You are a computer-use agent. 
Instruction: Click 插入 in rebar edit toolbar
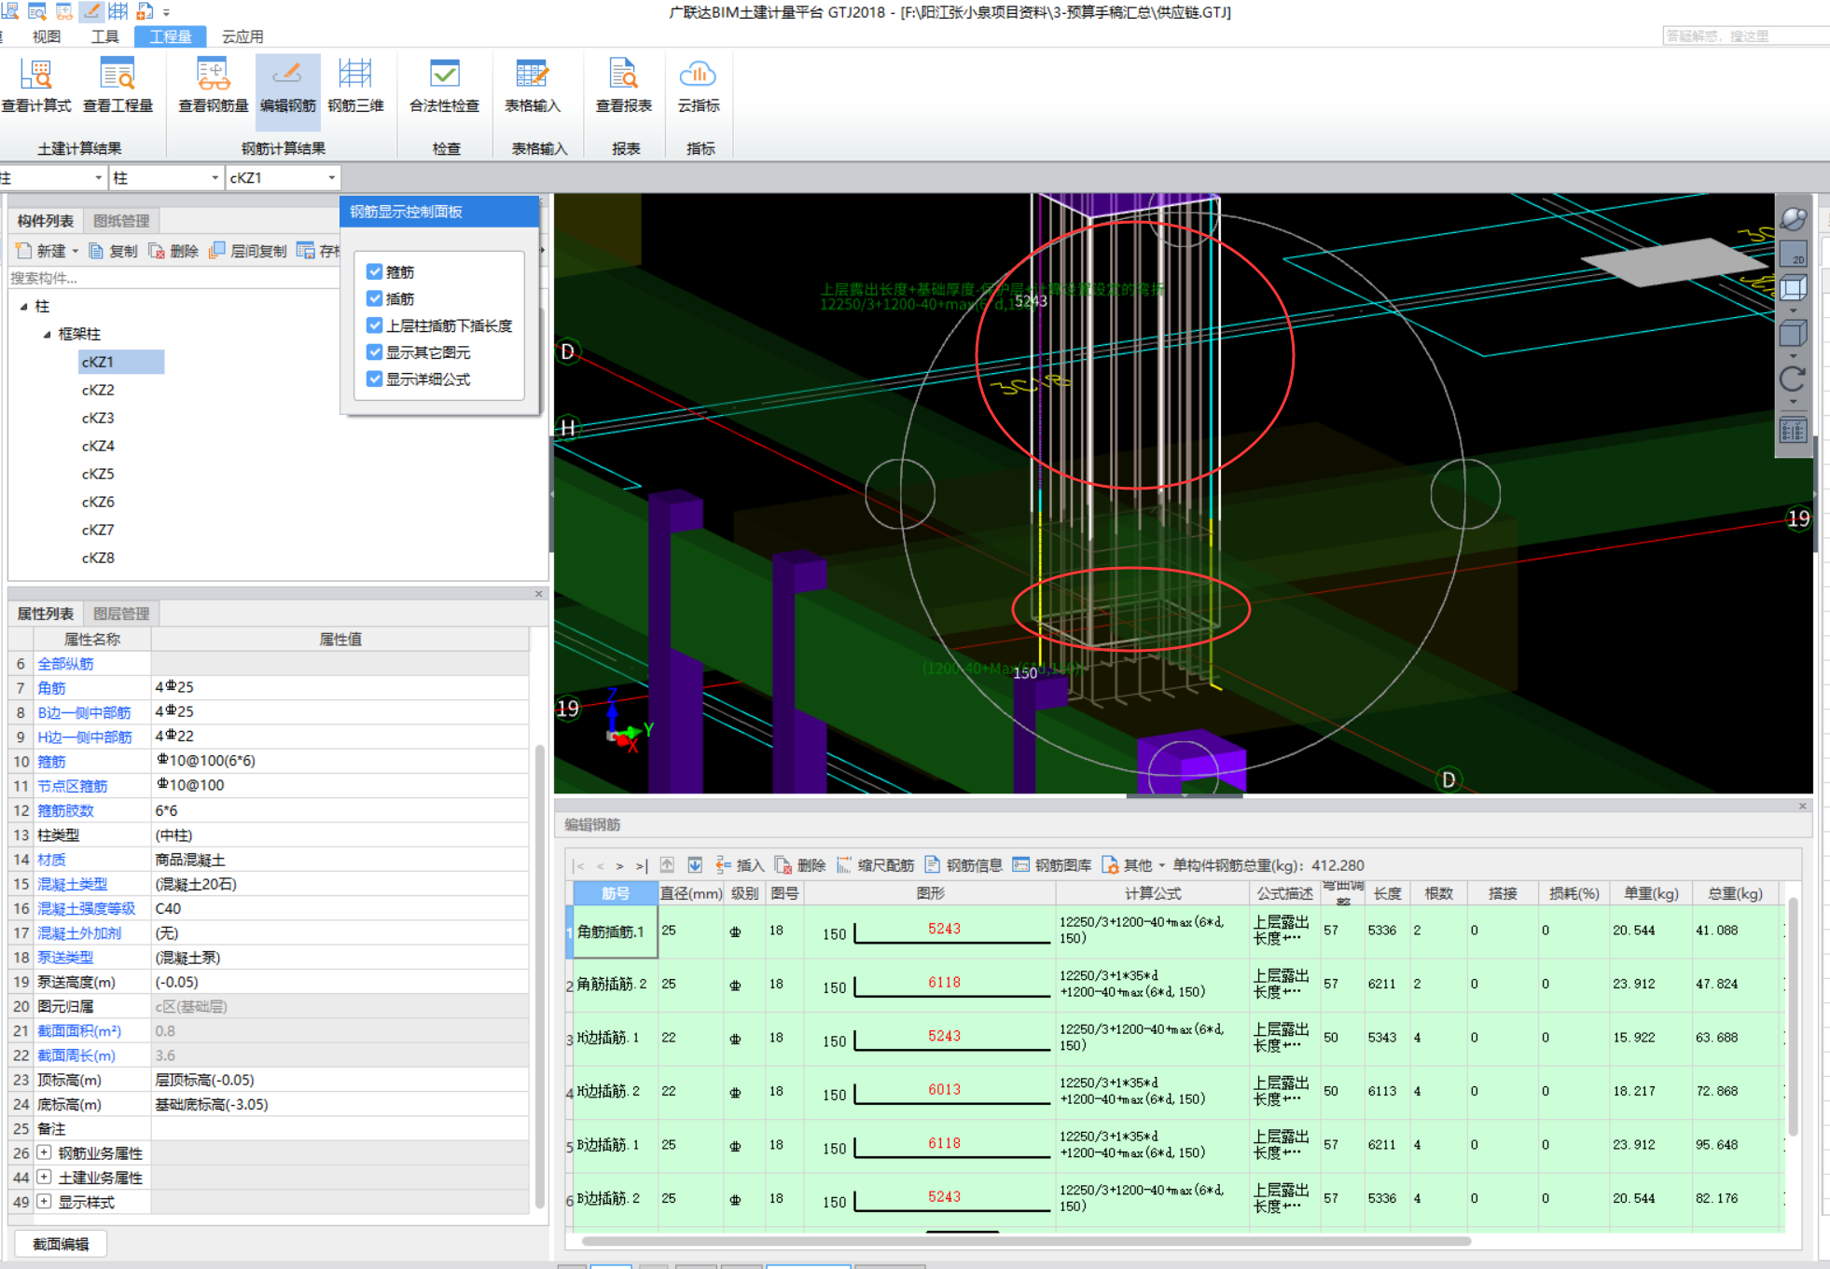point(740,865)
